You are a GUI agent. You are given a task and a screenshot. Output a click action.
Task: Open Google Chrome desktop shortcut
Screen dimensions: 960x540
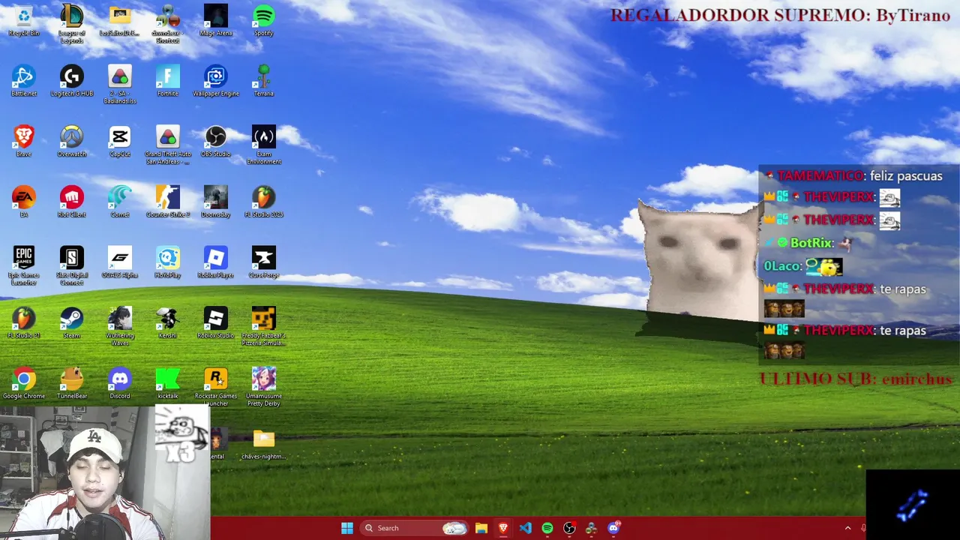pyautogui.click(x=24, y=383)
